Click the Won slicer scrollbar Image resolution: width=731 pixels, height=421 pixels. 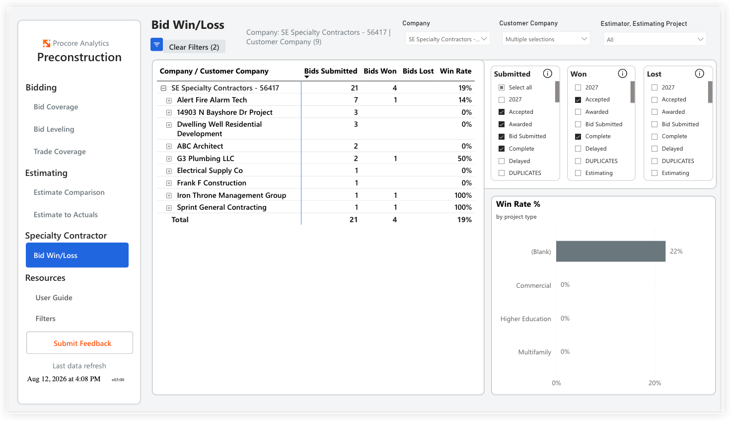633,92
